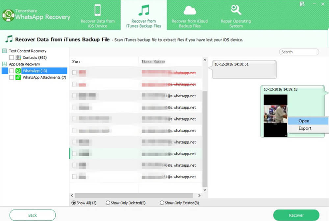Select the Show All(13) radio button
The image size is (329, 221).
[x=74, y=203]
